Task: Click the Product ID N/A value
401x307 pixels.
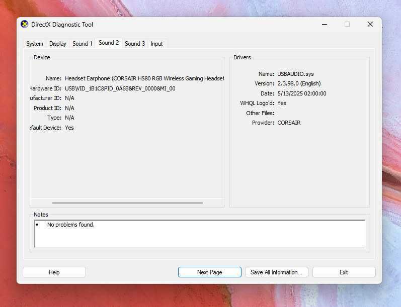Action: tap(69, 108)
